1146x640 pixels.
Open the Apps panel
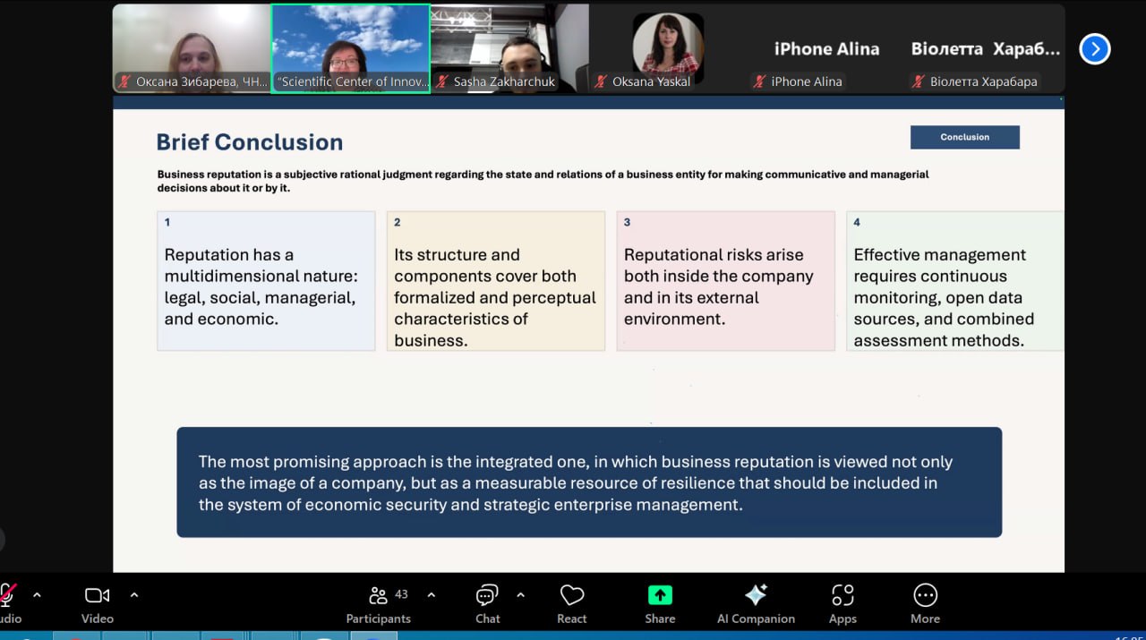tap(842, 604)
